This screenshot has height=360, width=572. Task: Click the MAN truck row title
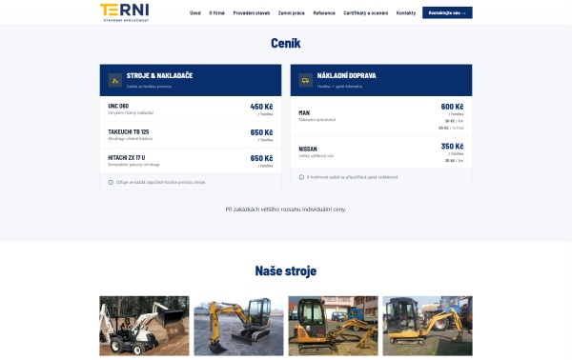[x=304, y=113]
